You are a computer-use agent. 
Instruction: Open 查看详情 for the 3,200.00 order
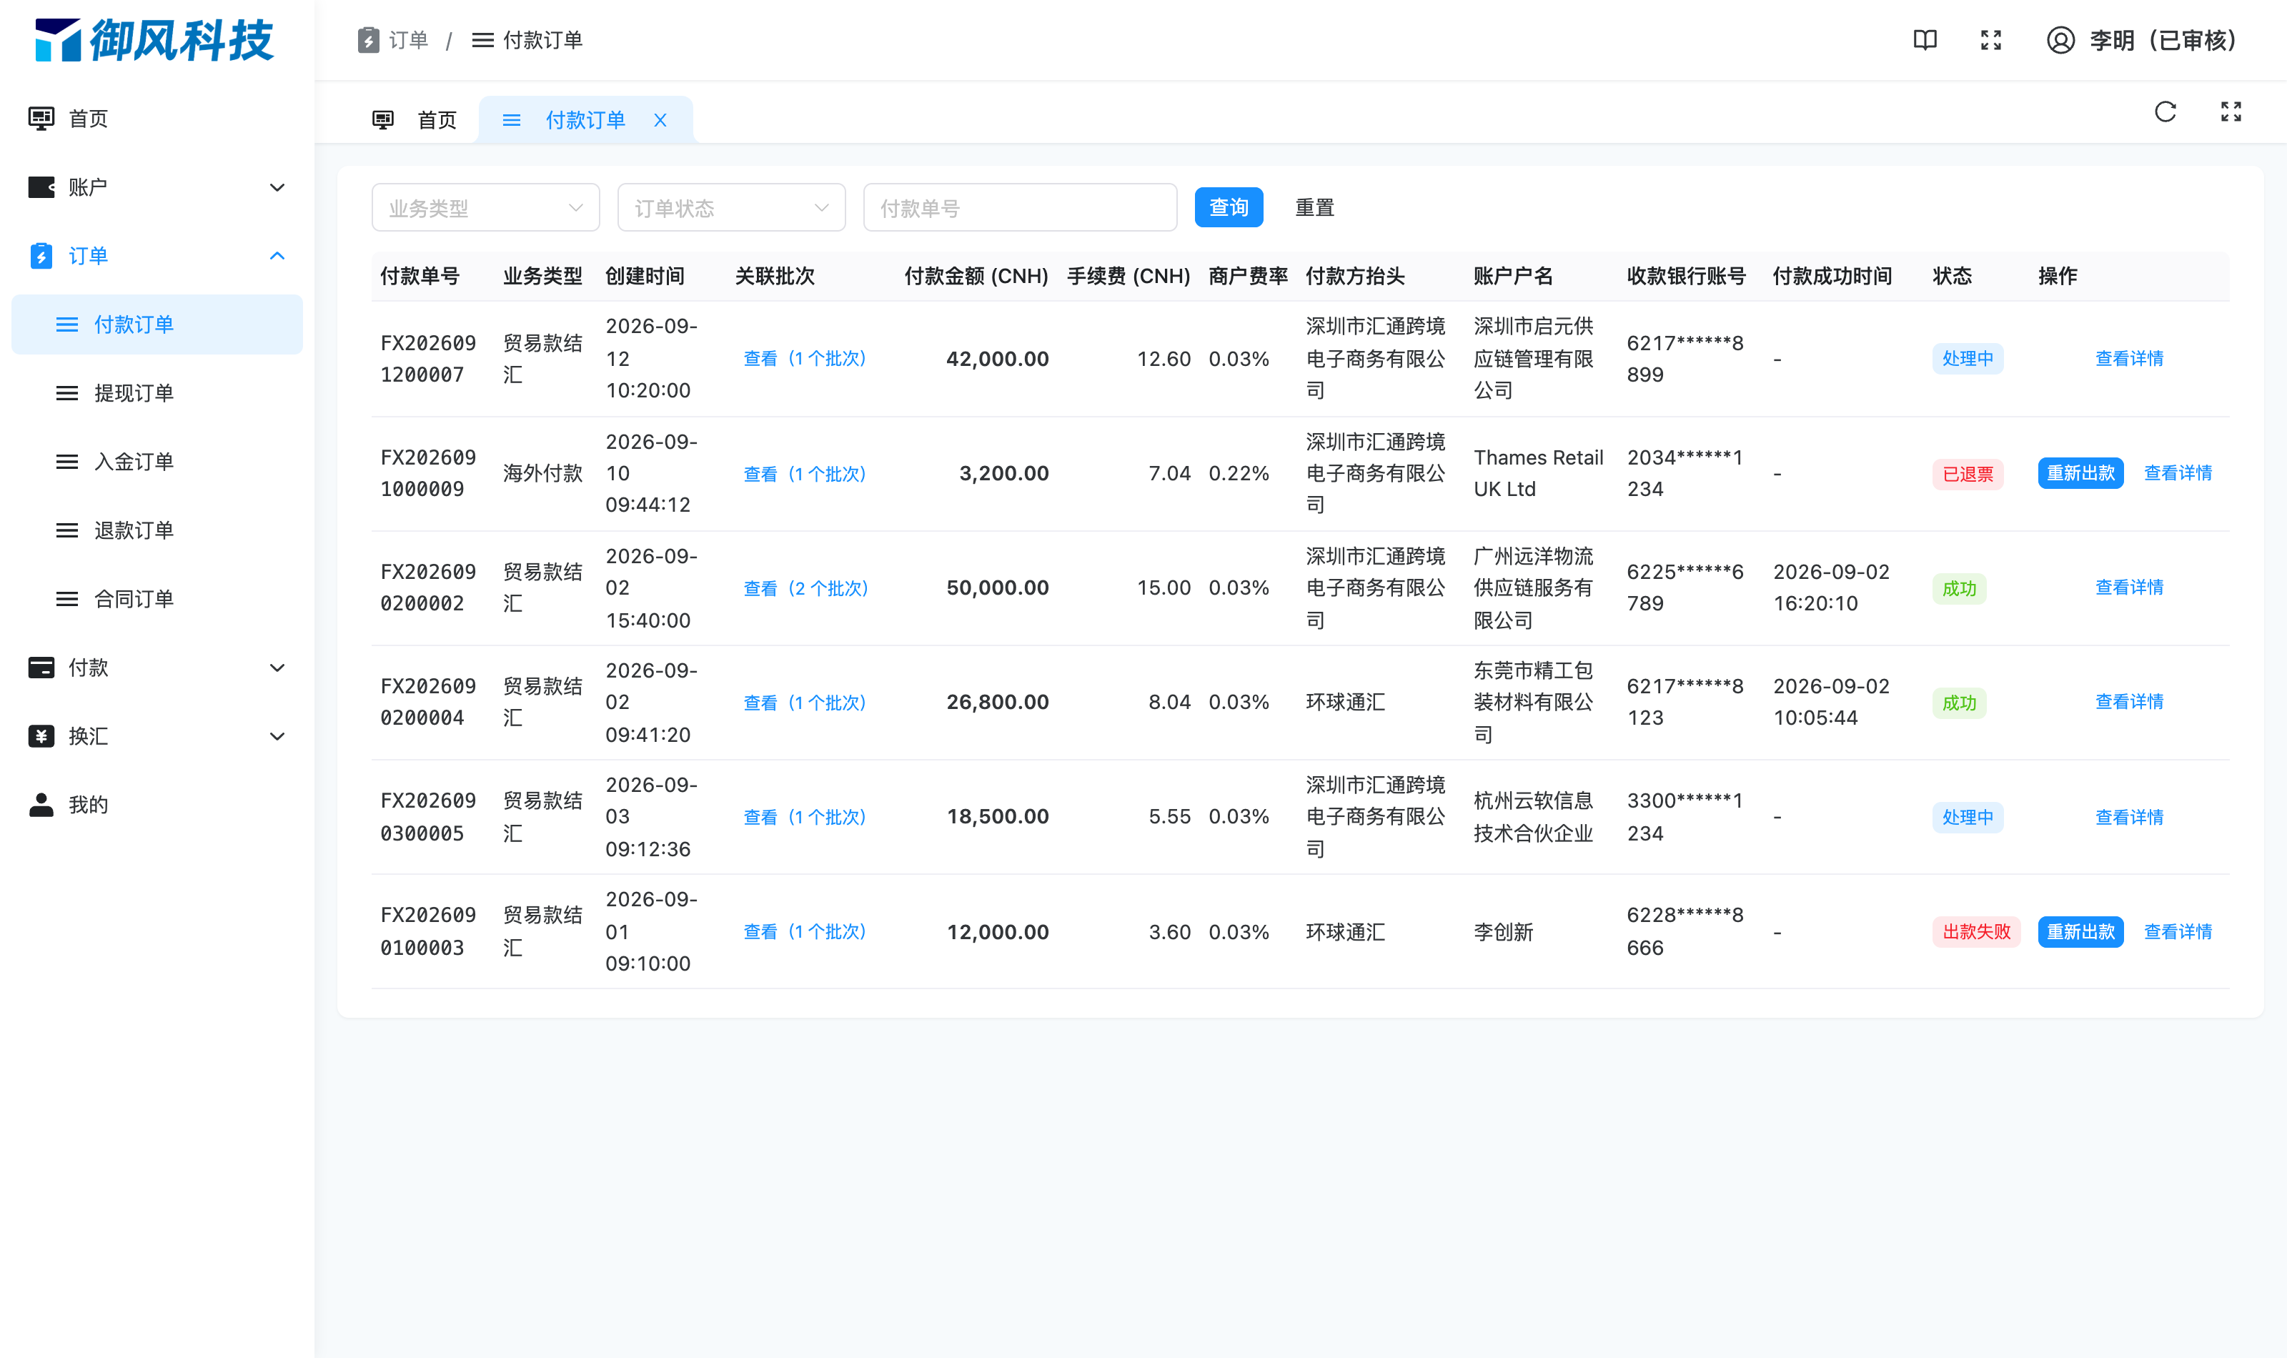coord(2177,473)
